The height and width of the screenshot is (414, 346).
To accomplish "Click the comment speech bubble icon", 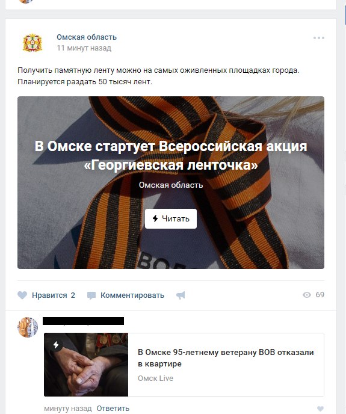I will 91,295.
